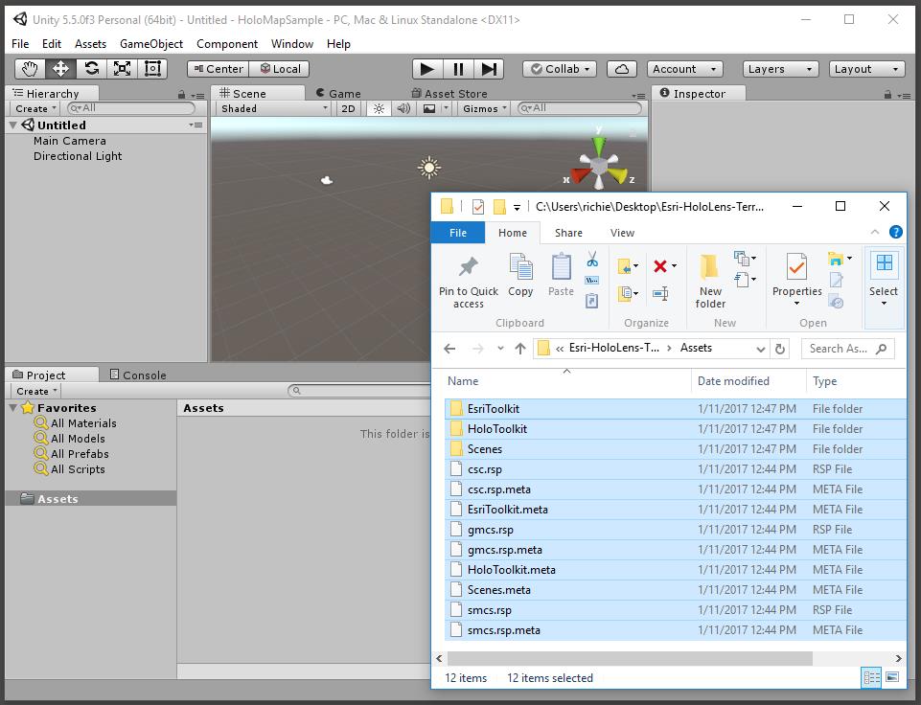Select the Move tool in Unity toolbar
This screenshot has width=921, height=705.
60,69
